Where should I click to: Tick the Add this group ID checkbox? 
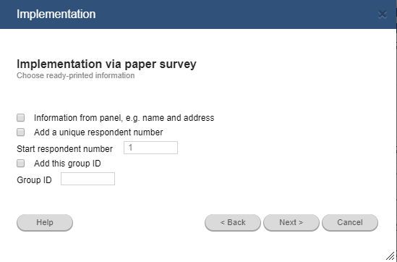(x=21, y=163)
